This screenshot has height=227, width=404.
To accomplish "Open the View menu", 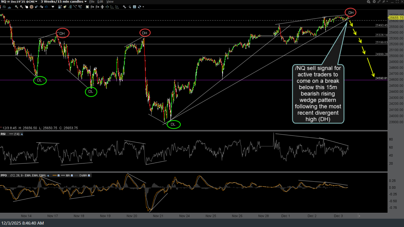I will [110, 2].
